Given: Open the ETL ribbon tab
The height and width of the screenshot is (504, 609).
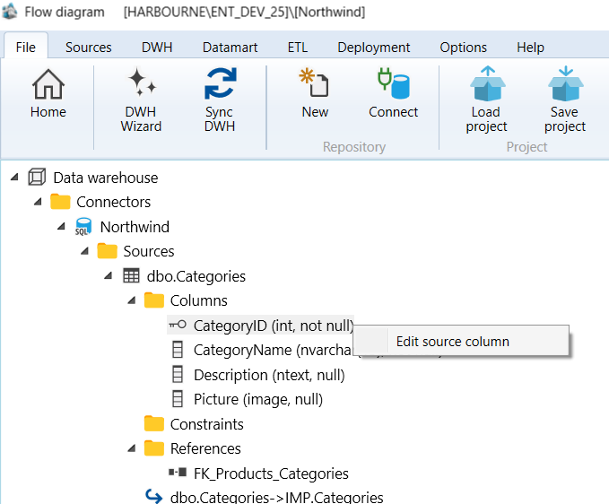Looking at the screenshot, I should [298, 48].
